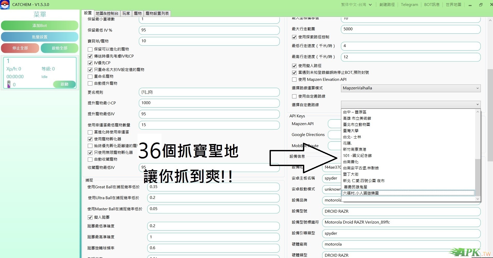Click the route list scrollbar thumb
Viewport: 493px width, 258px height.
(x=478, y=177)
